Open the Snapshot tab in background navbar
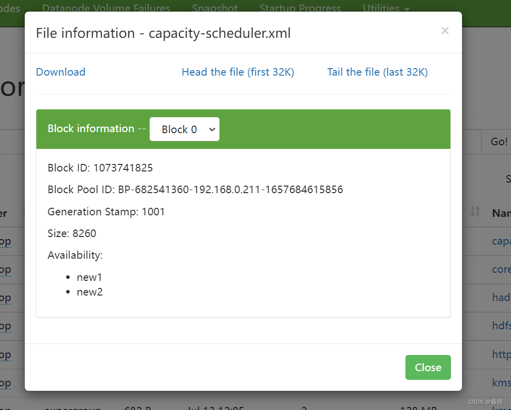The height and width of the screenshot is (410, 511). tap(215, 8)
